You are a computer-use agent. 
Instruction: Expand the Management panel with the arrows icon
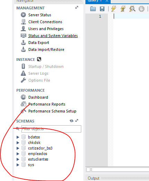[x=77, y=8]
